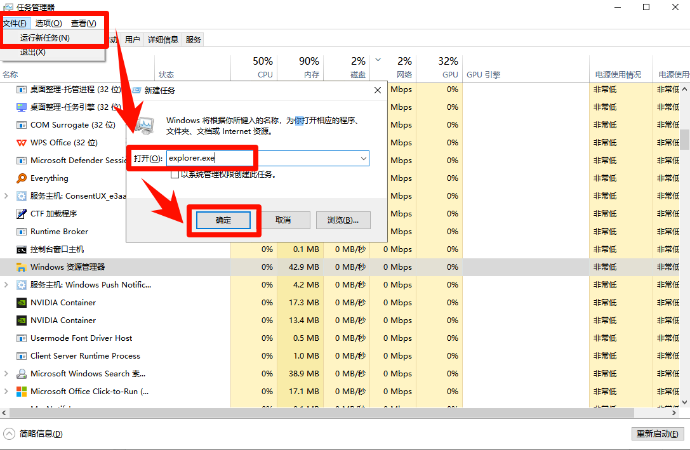The width and height of the screenshot is (690, 450).
Task: Select the Usermode Font Driver Host text
Action: tap(81, 338)
